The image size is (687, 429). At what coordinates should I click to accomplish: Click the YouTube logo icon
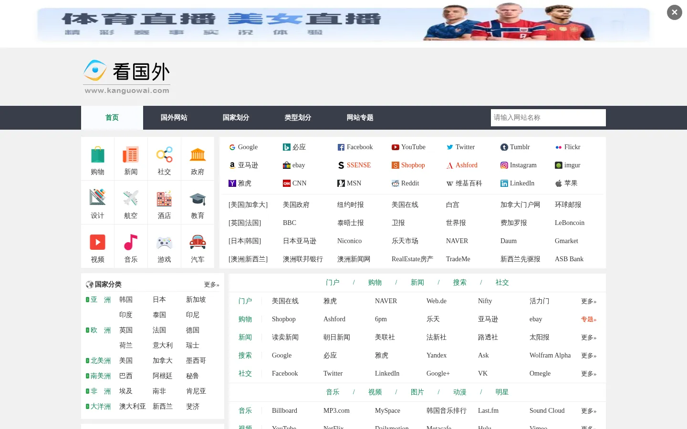coord(396,147)
